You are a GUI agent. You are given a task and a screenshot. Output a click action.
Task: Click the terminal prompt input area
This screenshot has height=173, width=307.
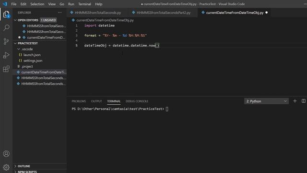click(167, 109)
